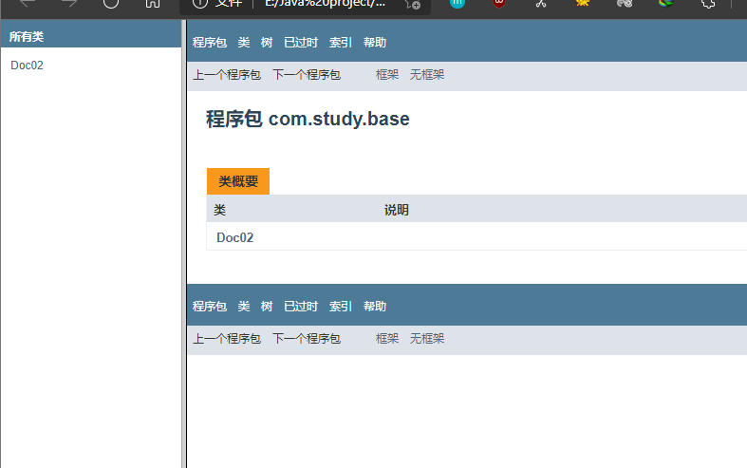Open 类 from the bottom navigation bar
This screenshot has width=747, height=468.
tap(244, 306)
